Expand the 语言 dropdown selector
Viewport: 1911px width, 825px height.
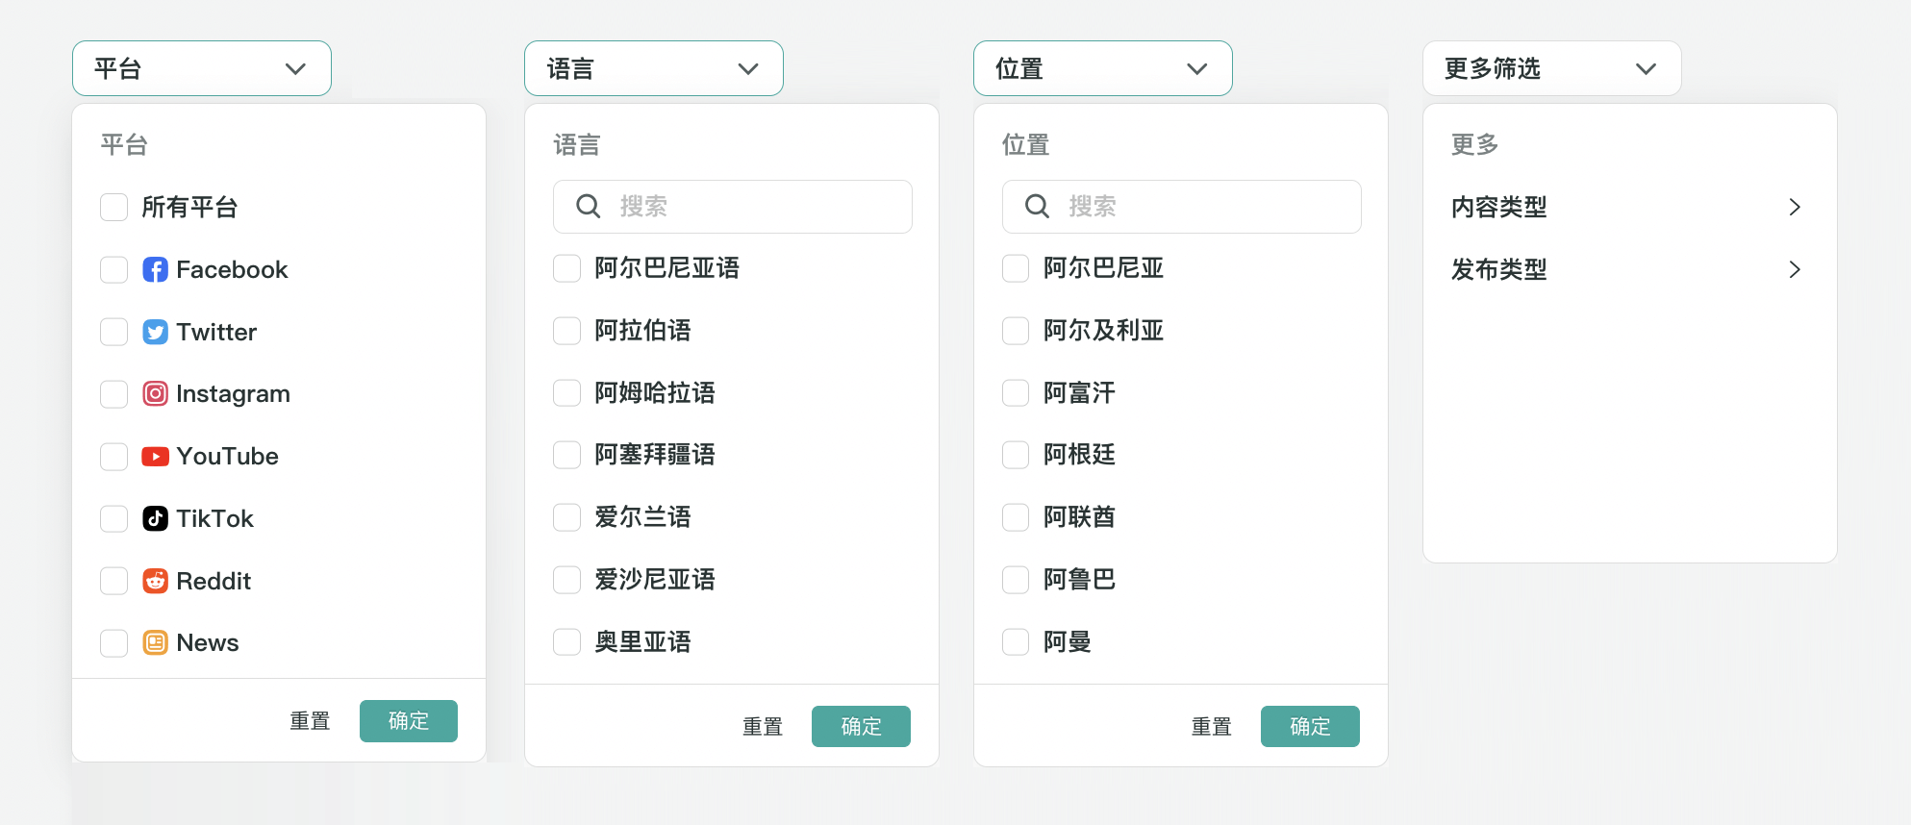[x=654, y=69]
